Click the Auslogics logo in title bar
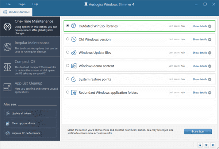The image size is (219, 149). (86, 4)
